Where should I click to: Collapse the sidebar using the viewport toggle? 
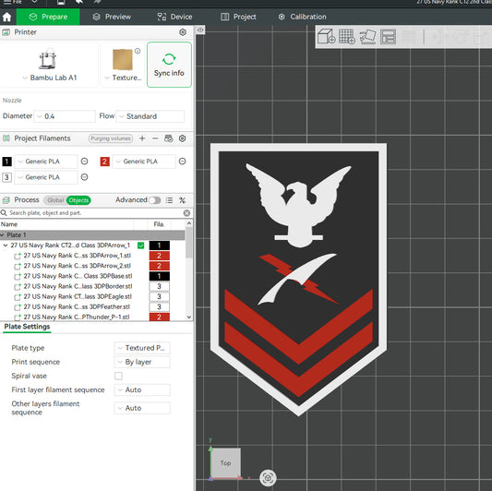[200, 30]
